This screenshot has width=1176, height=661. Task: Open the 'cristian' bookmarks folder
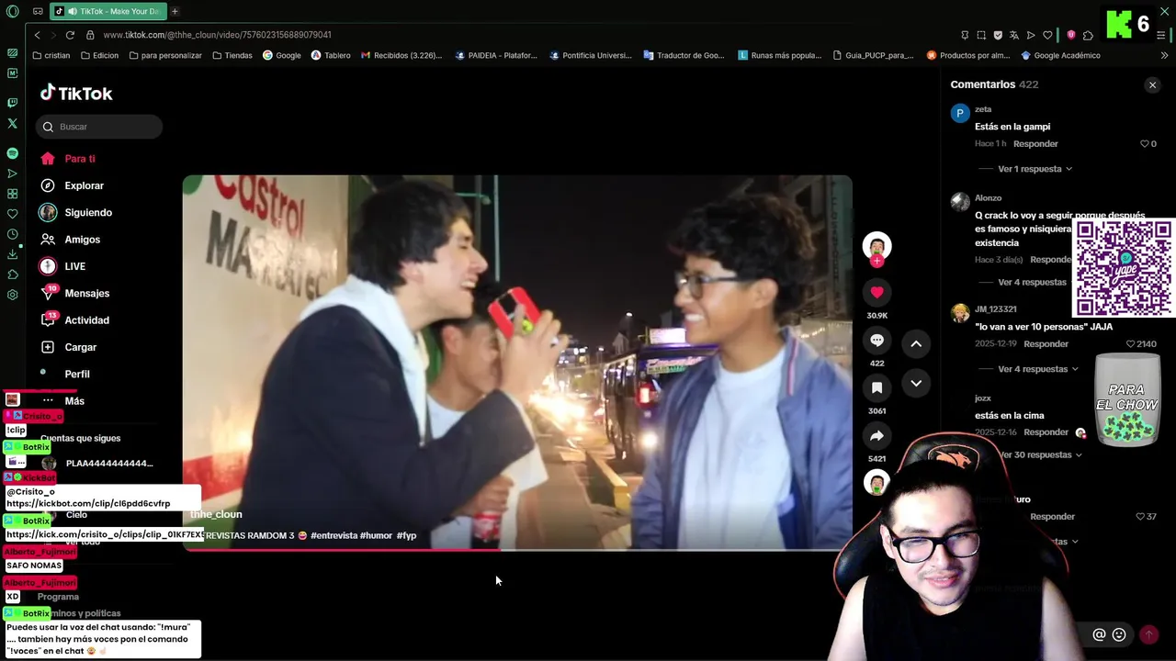(51, 55)
